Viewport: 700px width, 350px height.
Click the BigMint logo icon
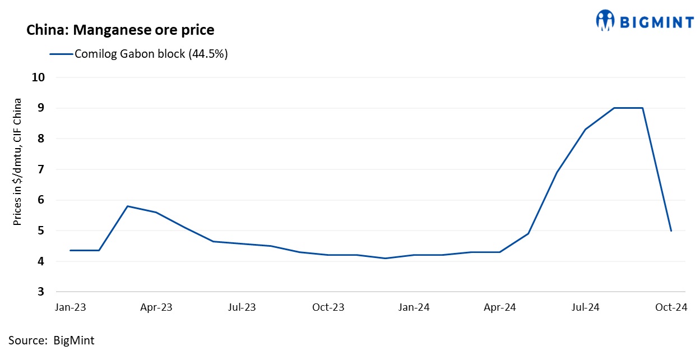tap(605, 21)
